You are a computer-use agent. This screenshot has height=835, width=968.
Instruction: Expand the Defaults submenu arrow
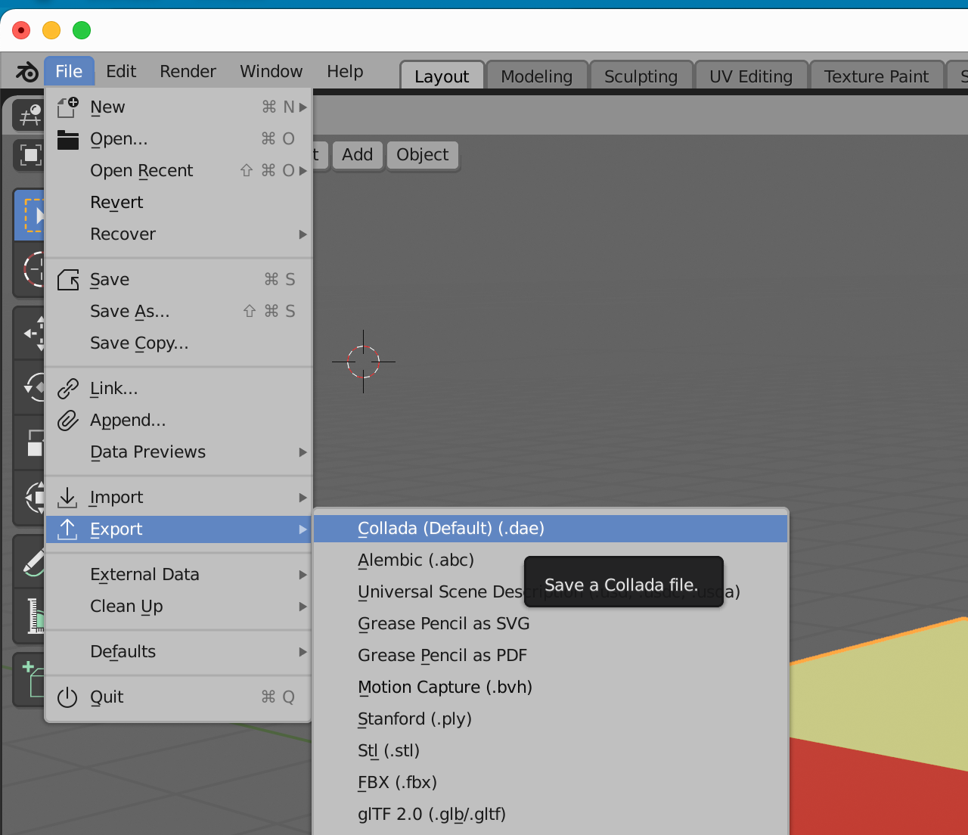pyautogui.click(x=302, y=652)
